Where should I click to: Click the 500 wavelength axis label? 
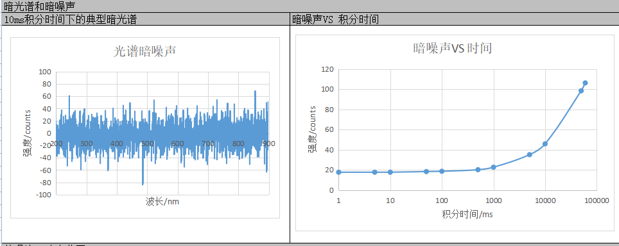[x=147, y=144]
